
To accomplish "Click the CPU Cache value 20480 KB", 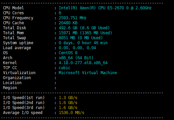I will (x=68, y=23).
